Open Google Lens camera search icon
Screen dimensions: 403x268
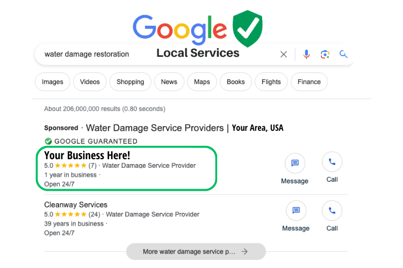[x=325, y=54]
